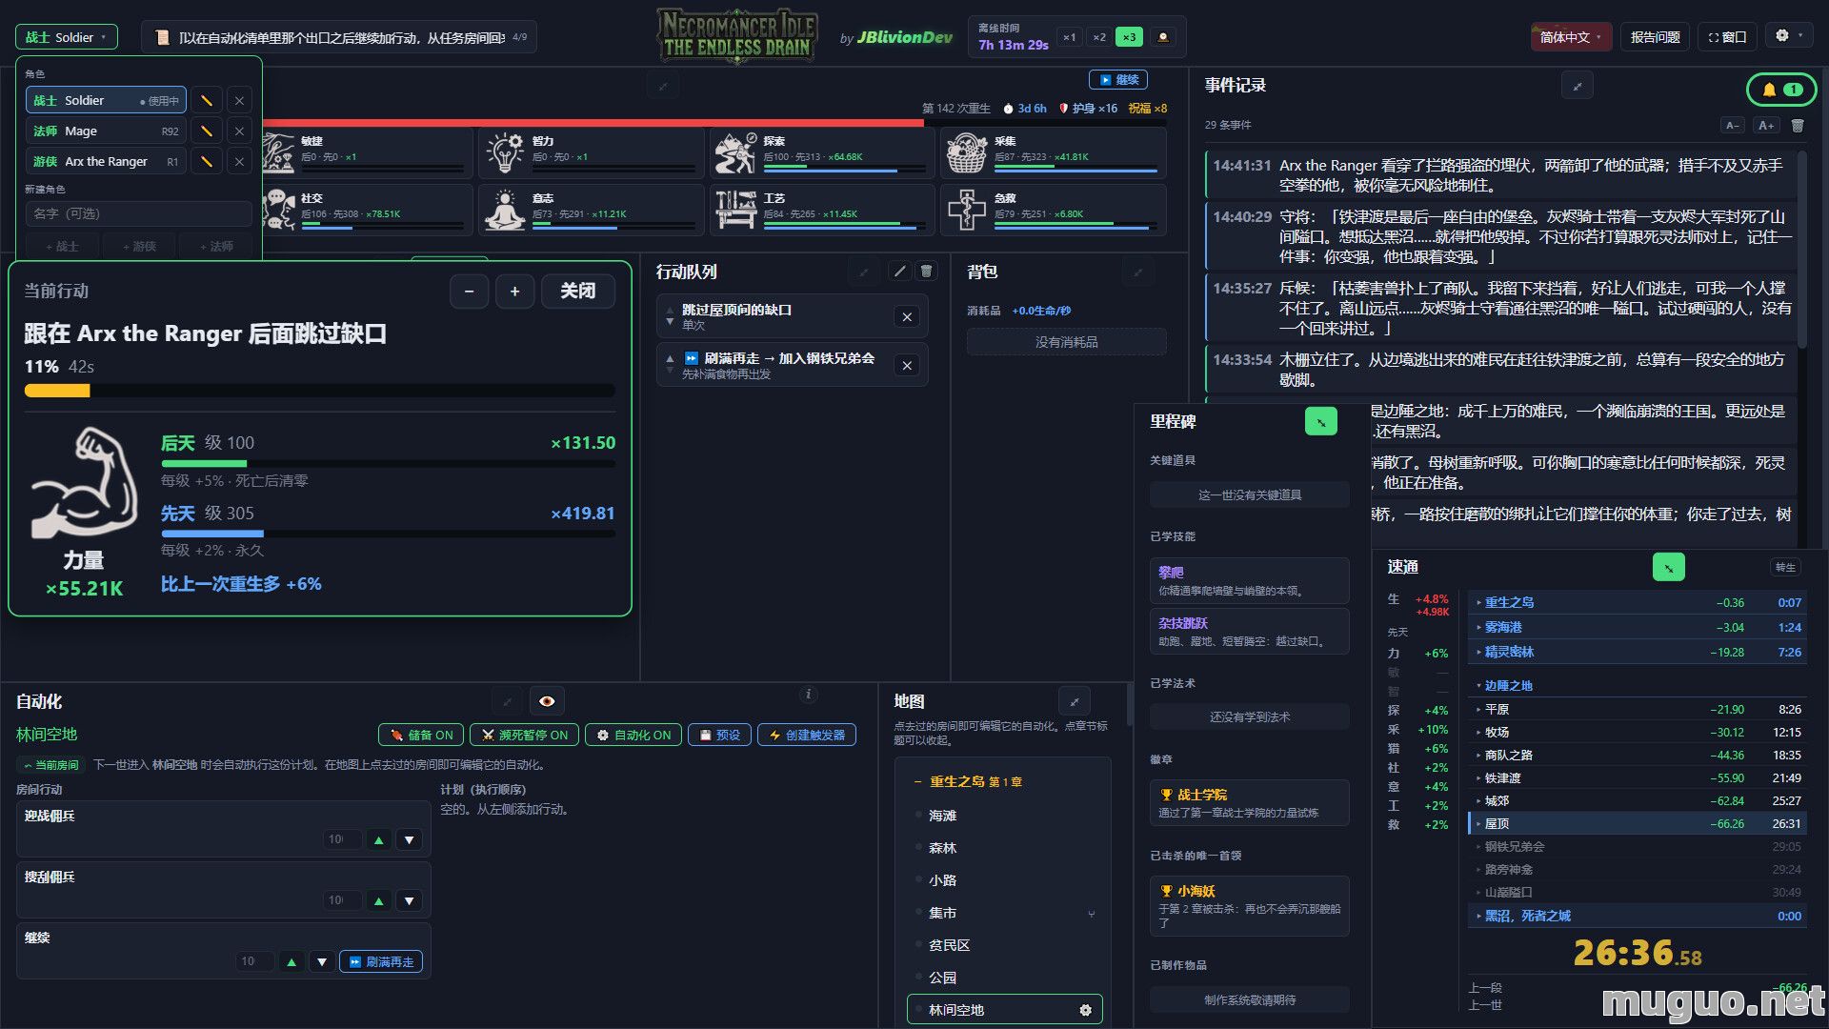Open the 简体中文 language dropdown
Screen dimensions: 1829x1029
click(x=1571, y=37)
